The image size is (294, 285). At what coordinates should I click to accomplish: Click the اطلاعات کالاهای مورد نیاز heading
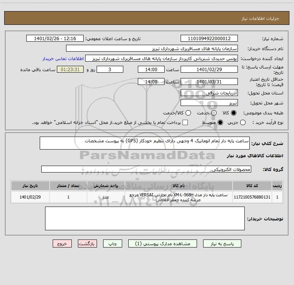[255, 156]
